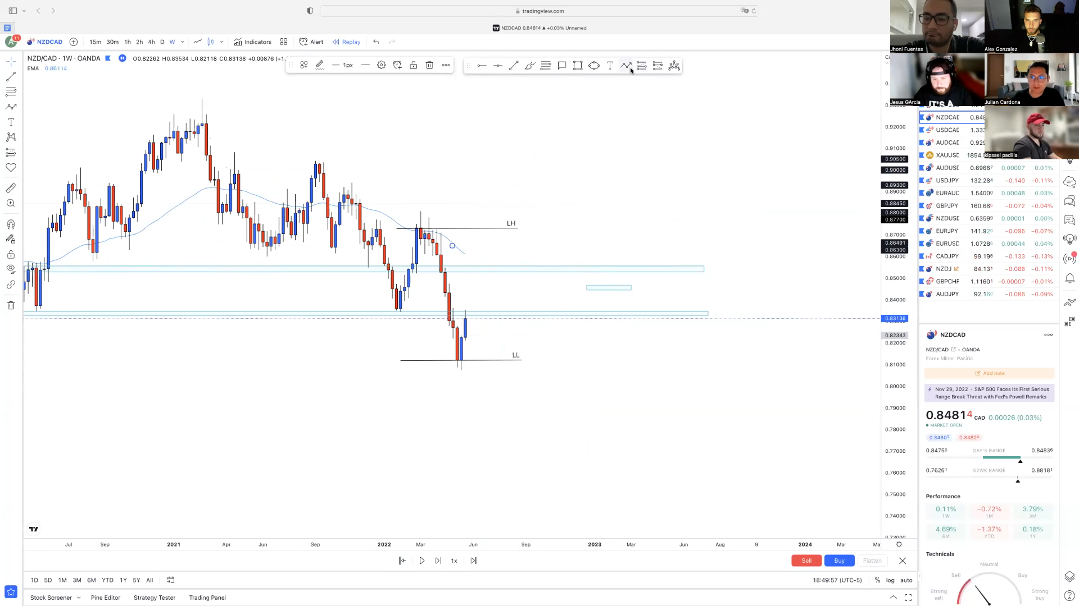Viewport: 1079px width, 606px height.
Task: Expand the timeframe dropdown arrow next to W
Action: pyautogui.click(x=182, y=42)
